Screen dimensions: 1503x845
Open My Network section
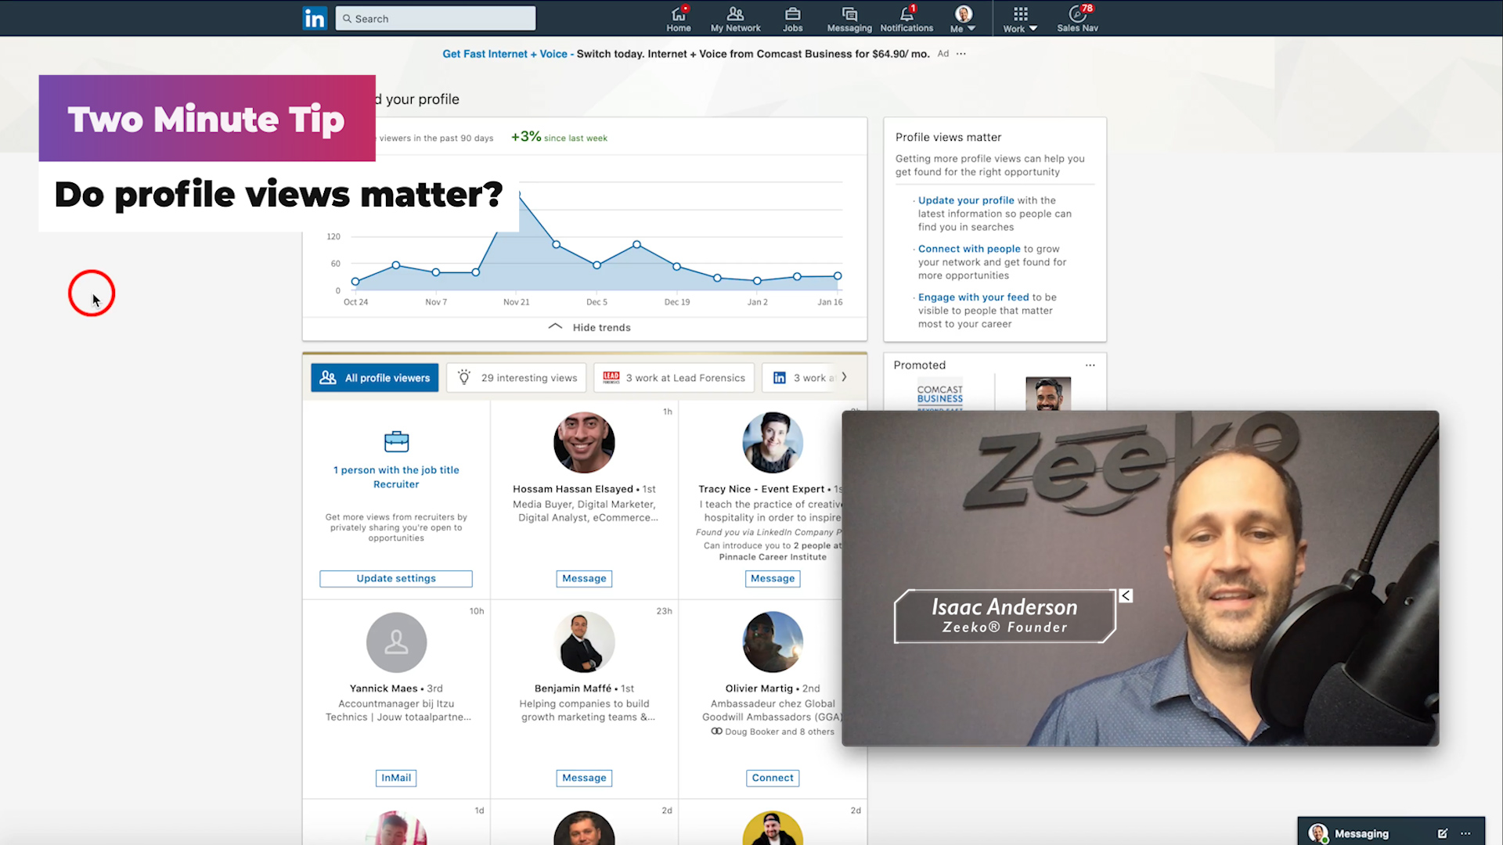[735, 17]
